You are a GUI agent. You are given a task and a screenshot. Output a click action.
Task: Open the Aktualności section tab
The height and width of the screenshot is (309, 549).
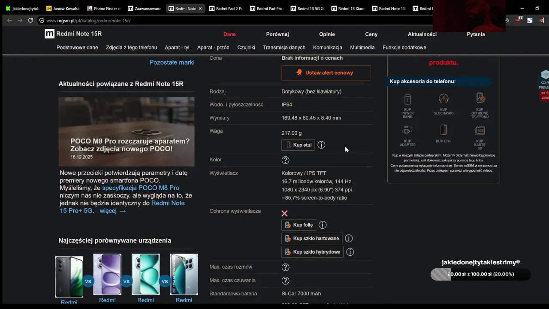coord(422,34)
